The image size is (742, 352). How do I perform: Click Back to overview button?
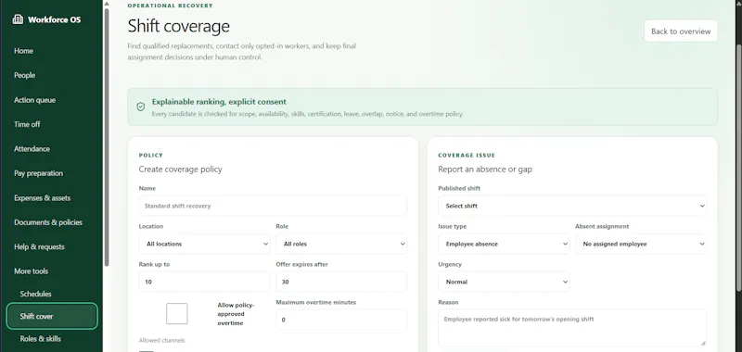tap(681, 31)
